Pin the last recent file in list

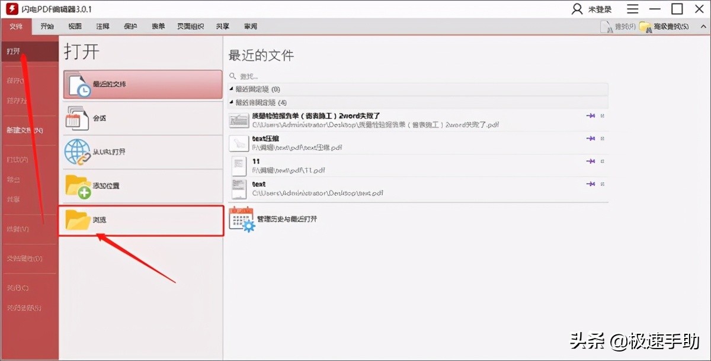pyautogui.click(x=590, y=184)
